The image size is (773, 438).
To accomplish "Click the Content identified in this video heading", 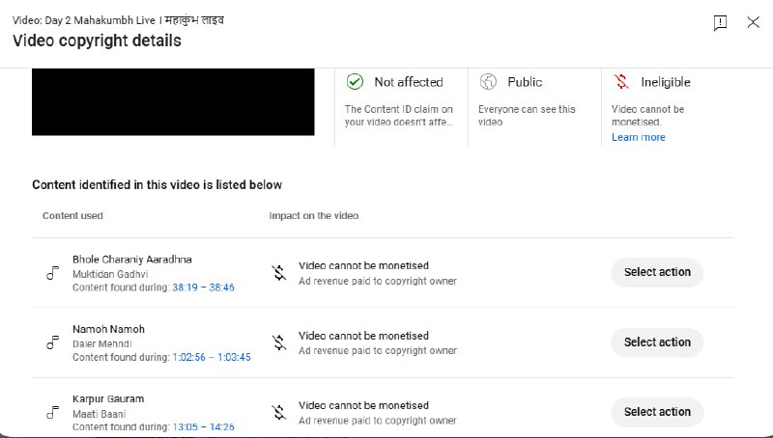I will pyautogui.click(x=157, y=184).
